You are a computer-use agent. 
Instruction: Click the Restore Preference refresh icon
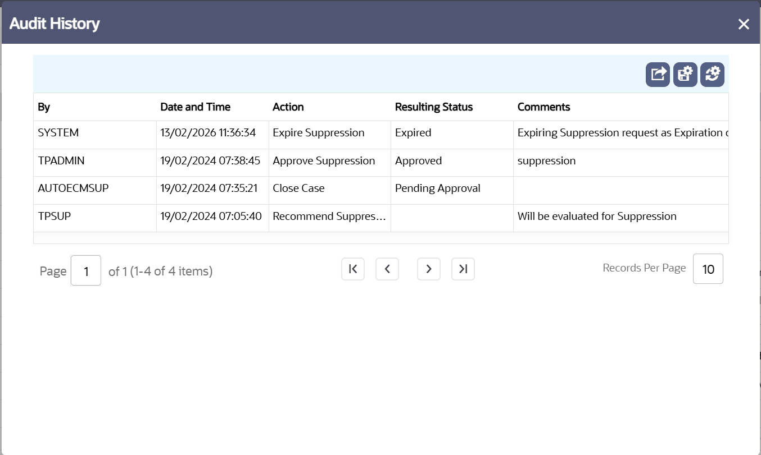(x=712, y=73)
